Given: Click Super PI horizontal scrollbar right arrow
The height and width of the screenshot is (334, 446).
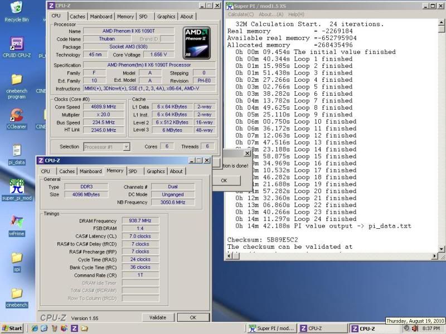Looking at the screenshot, I should pos(434,256).
